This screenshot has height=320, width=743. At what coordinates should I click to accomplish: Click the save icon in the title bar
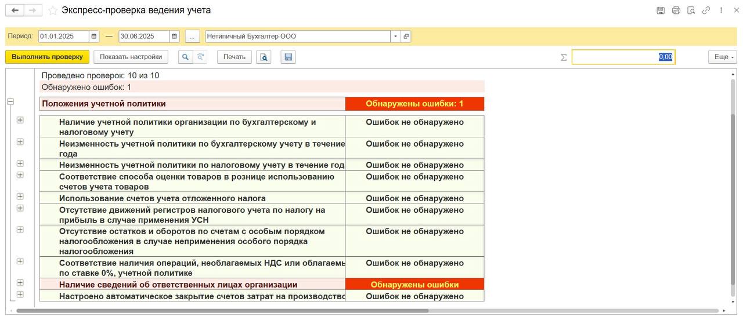click(x=661, y=10)
